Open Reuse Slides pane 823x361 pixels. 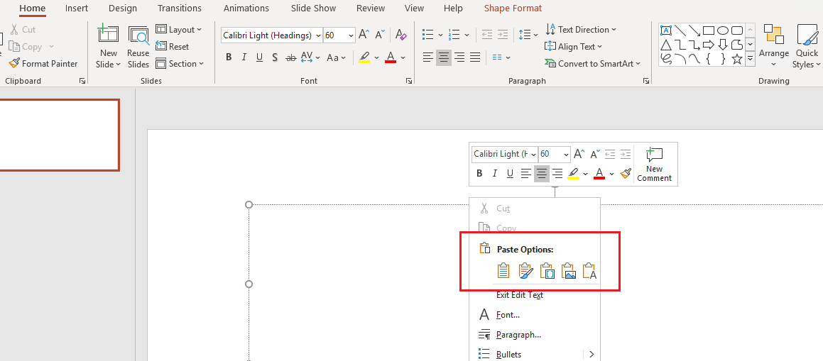tap(138, 48)
